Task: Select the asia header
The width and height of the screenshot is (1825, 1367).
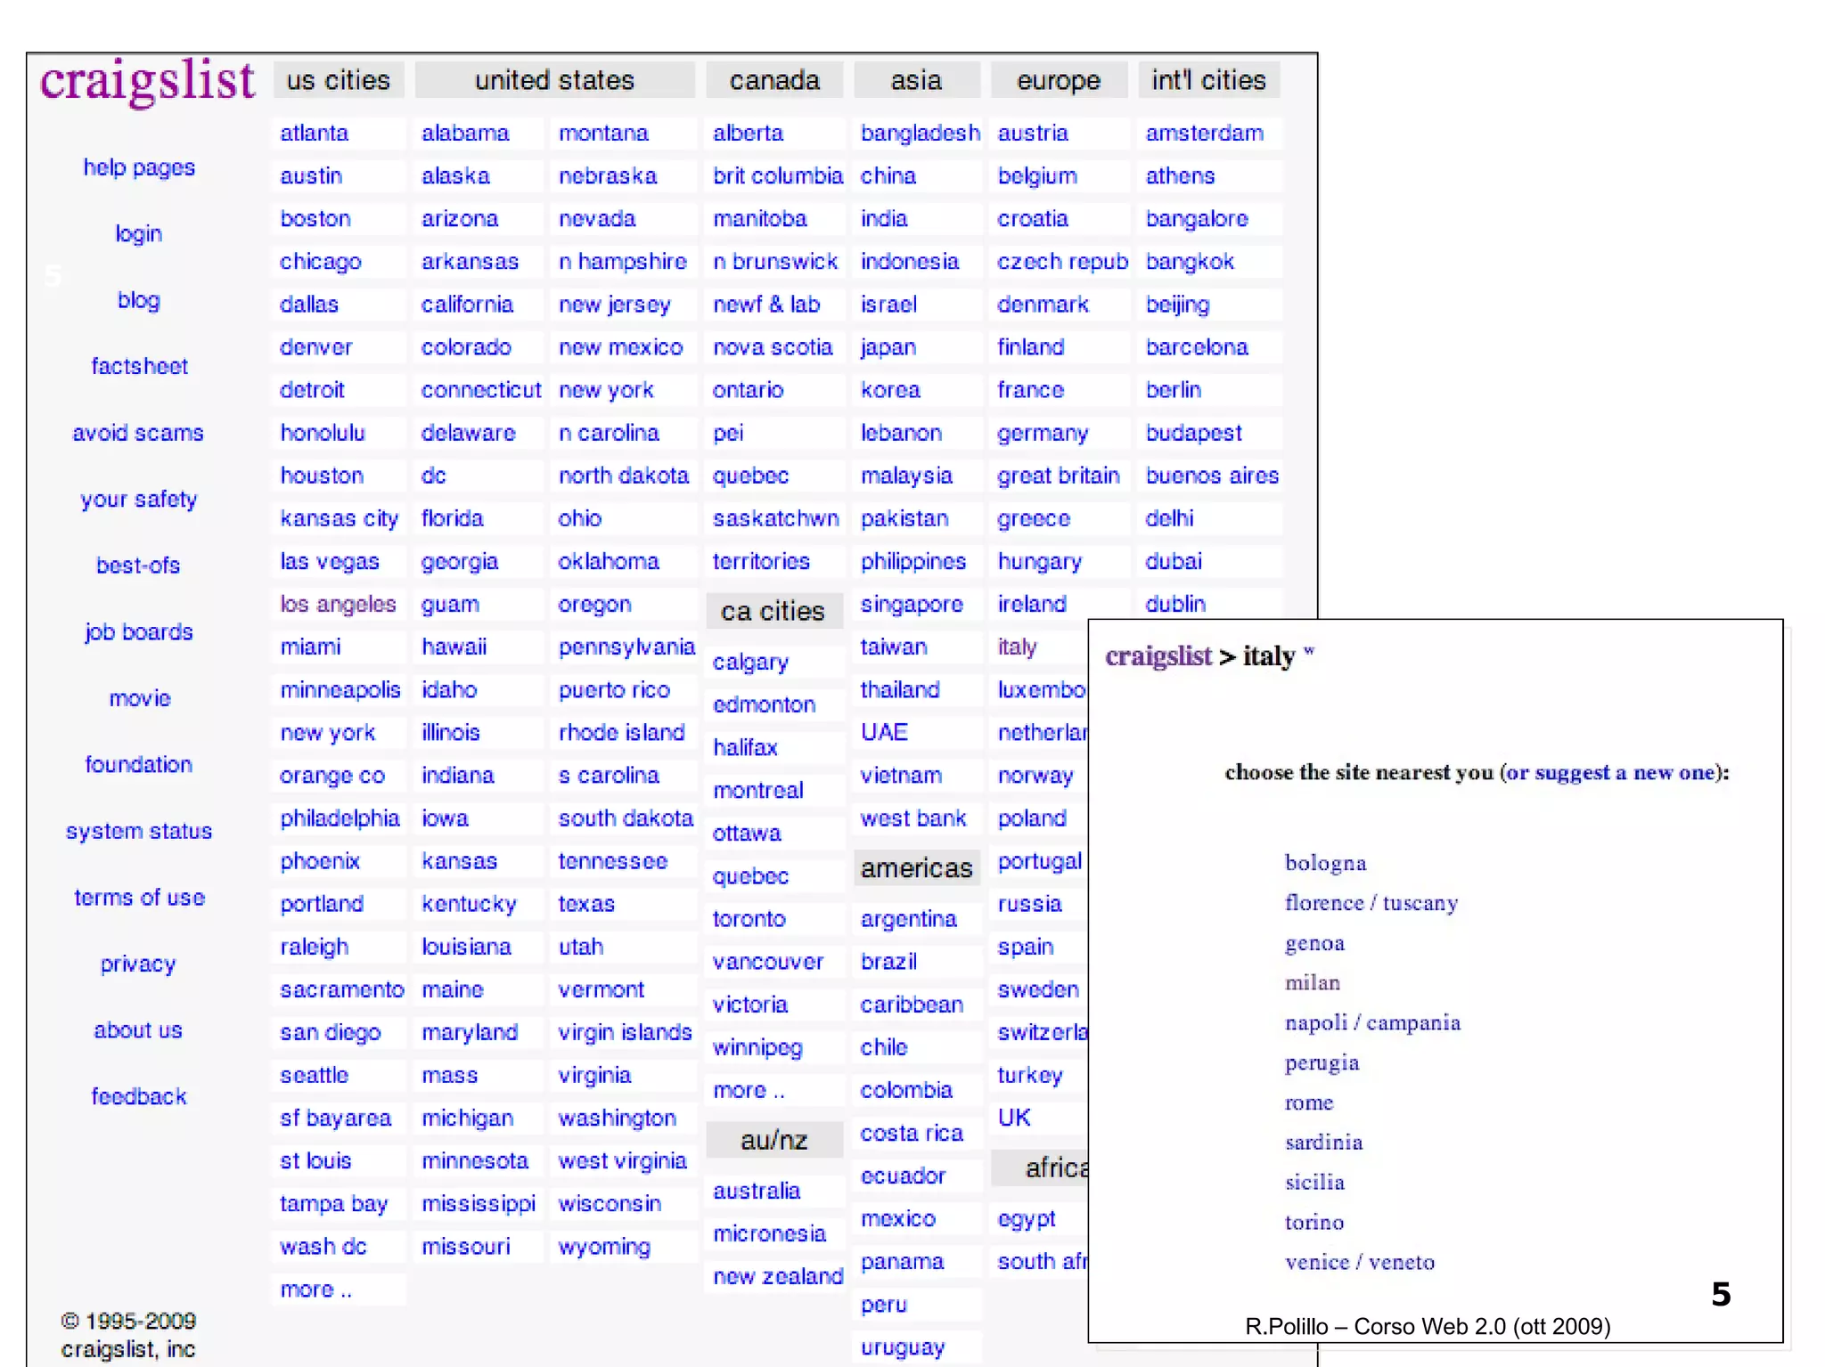Action: click(x=916, y=80)
